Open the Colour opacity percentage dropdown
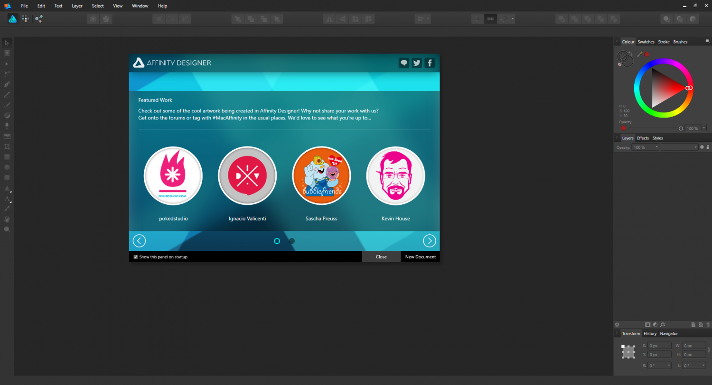The width and height of the screenshot is (712, 385). click(x=704, y=128)
